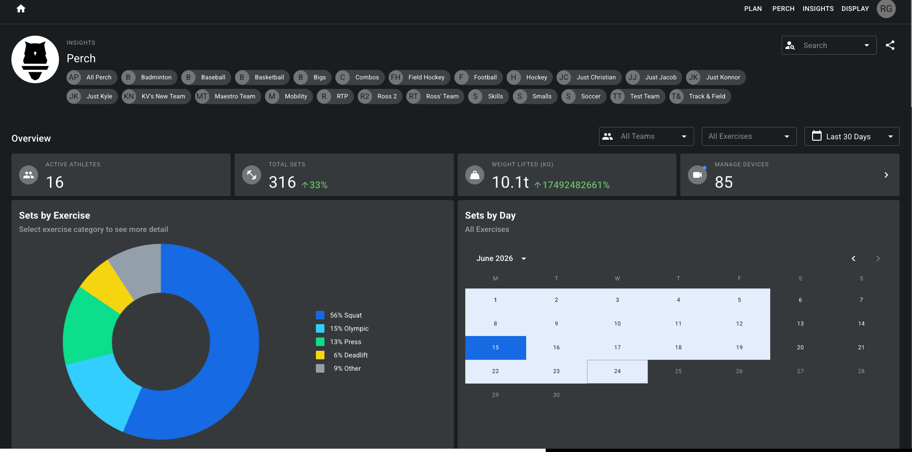912x452 pixels.
Task: Select the MT avatar for Maestro Team
Action: point(202,96)
